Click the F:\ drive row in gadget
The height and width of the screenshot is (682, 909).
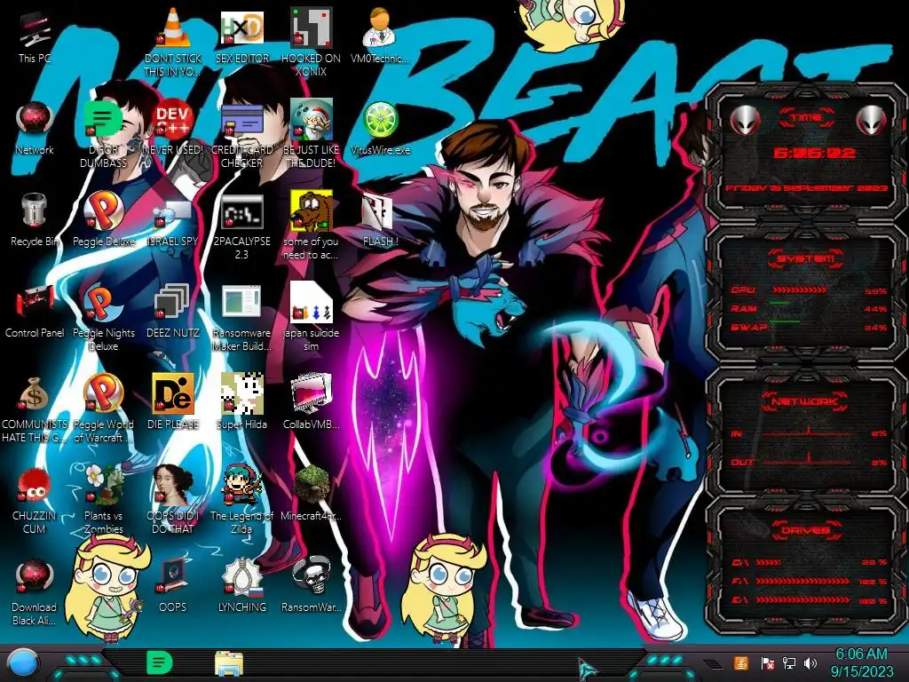pyautogui.click(x=810, y=581)
